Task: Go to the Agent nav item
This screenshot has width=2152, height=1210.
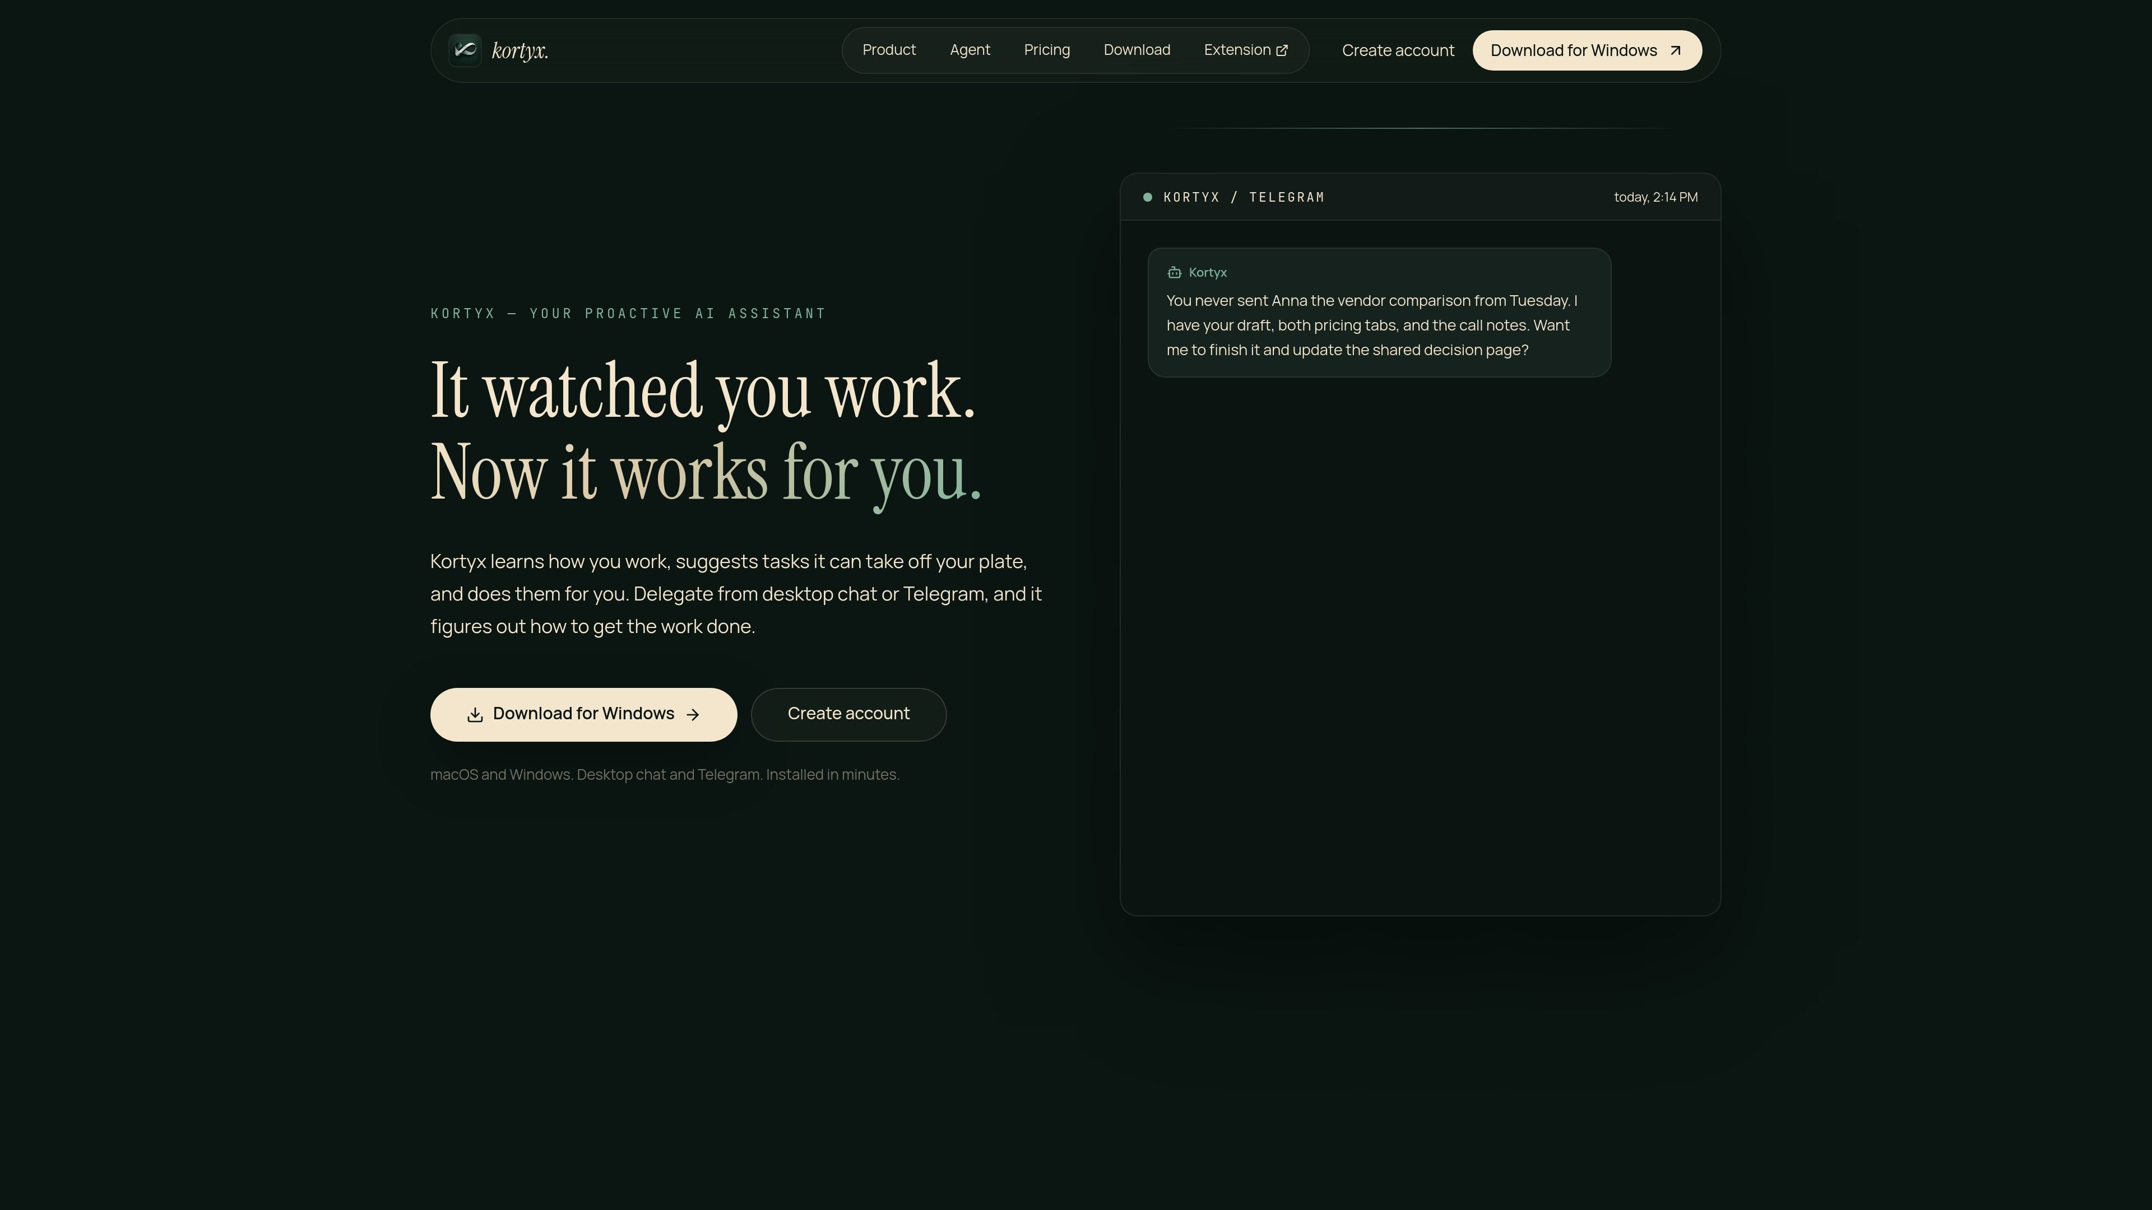Action: click(x=970, y=50)
